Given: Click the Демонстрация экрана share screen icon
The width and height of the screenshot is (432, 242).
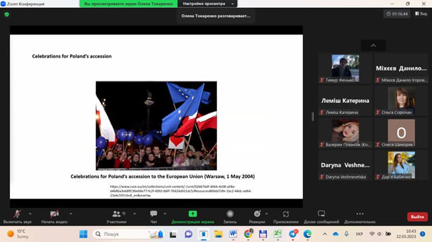Looking at the screenshot, I should (x=193, y=214).
